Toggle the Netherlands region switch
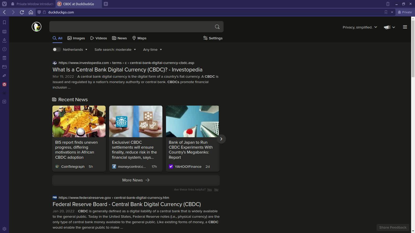Image resolution: width=415 pixels, height=233 pixels. 57,49
